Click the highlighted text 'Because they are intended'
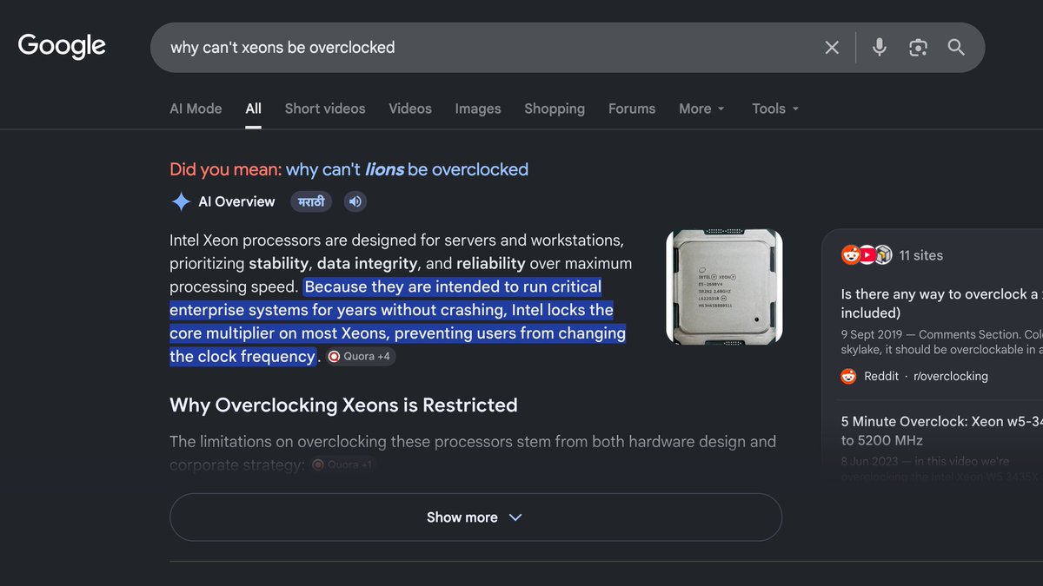Viewport: 1043px width, 586px height. pos(397,321)
